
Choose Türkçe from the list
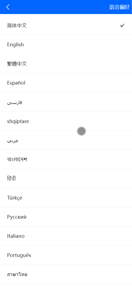(66, 198)
